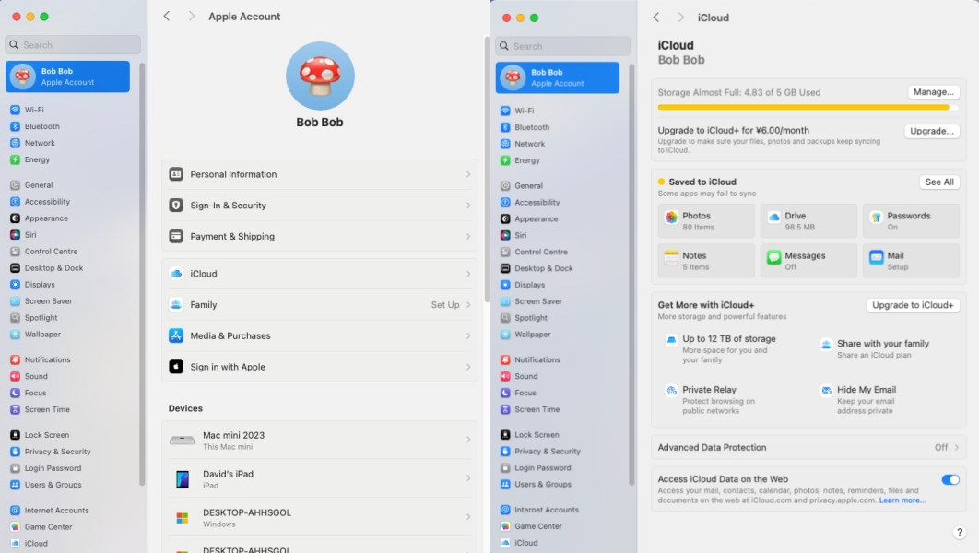Click See All in Saved to iCloud

click(939, 182)
